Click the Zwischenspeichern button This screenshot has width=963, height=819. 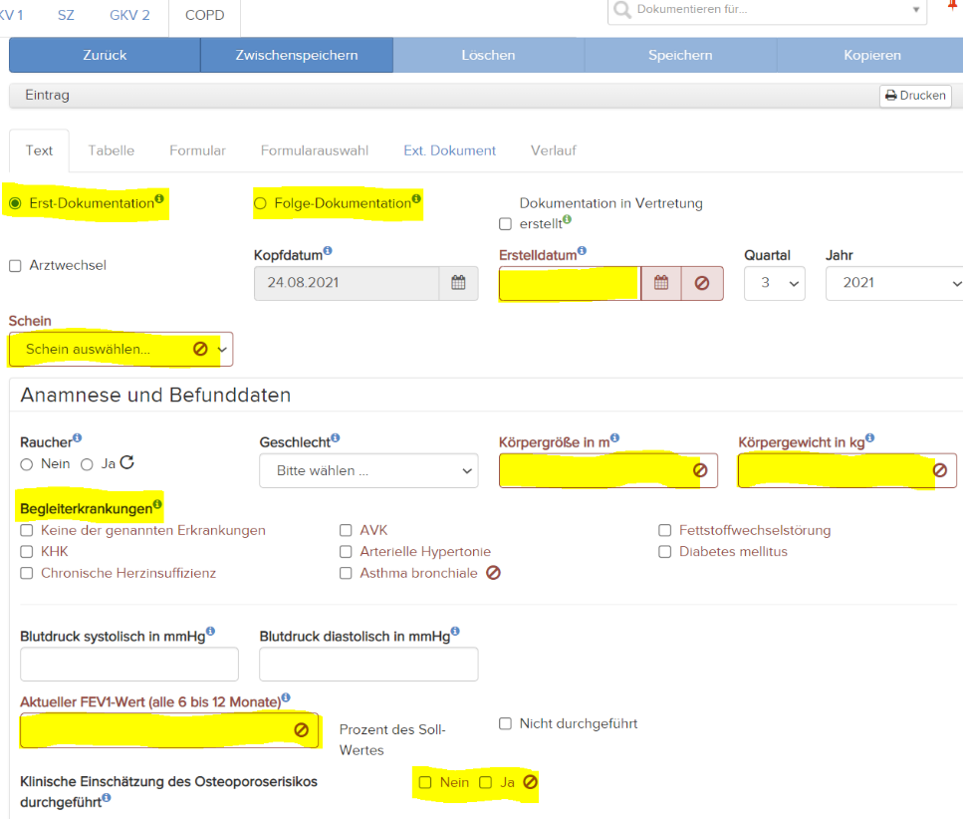(x=296, y=55)
